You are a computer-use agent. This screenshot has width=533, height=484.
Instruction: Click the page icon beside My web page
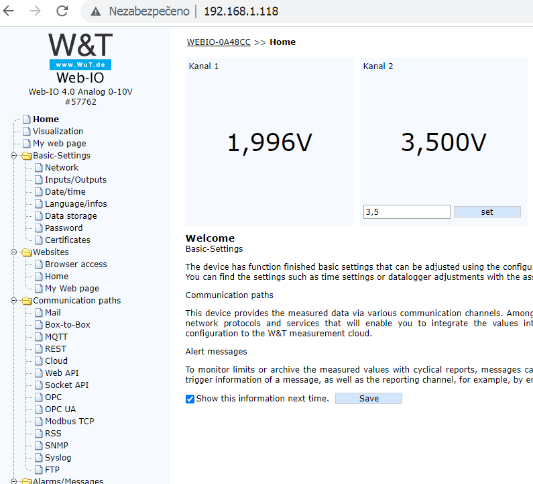[x=27, y=143]
